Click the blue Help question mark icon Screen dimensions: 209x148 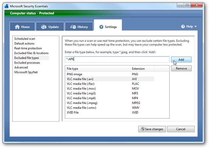183,27
